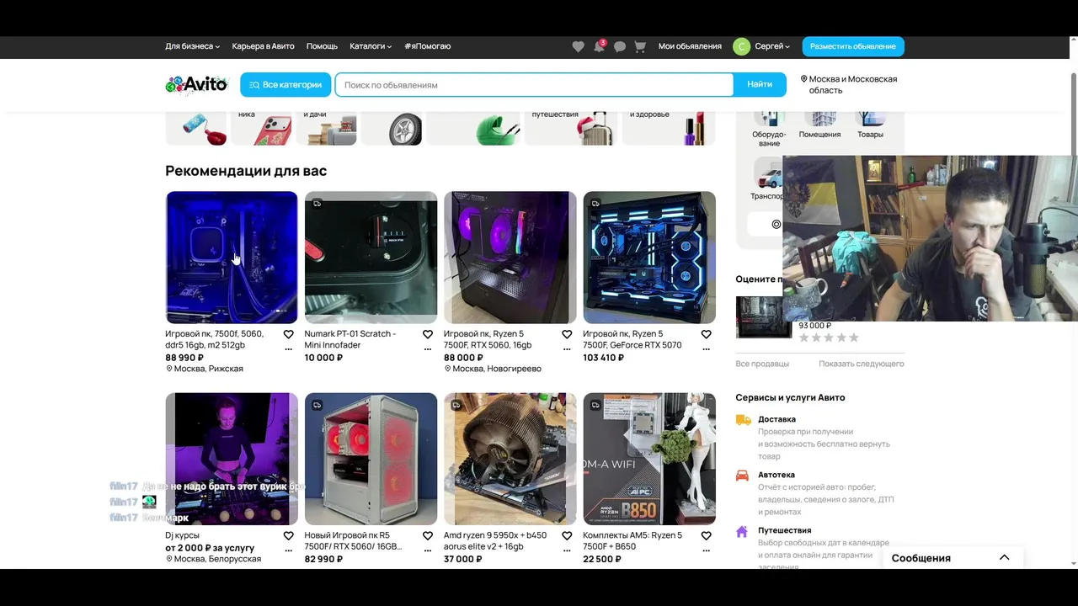Open more options for 82 990 ₽ listing
This screenshot has width=1078, height=606.
pyautogui.click(x=427, y=550)
